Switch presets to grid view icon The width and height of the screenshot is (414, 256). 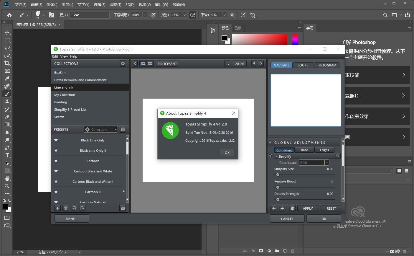pyautogui.click(x=123, y=129)
